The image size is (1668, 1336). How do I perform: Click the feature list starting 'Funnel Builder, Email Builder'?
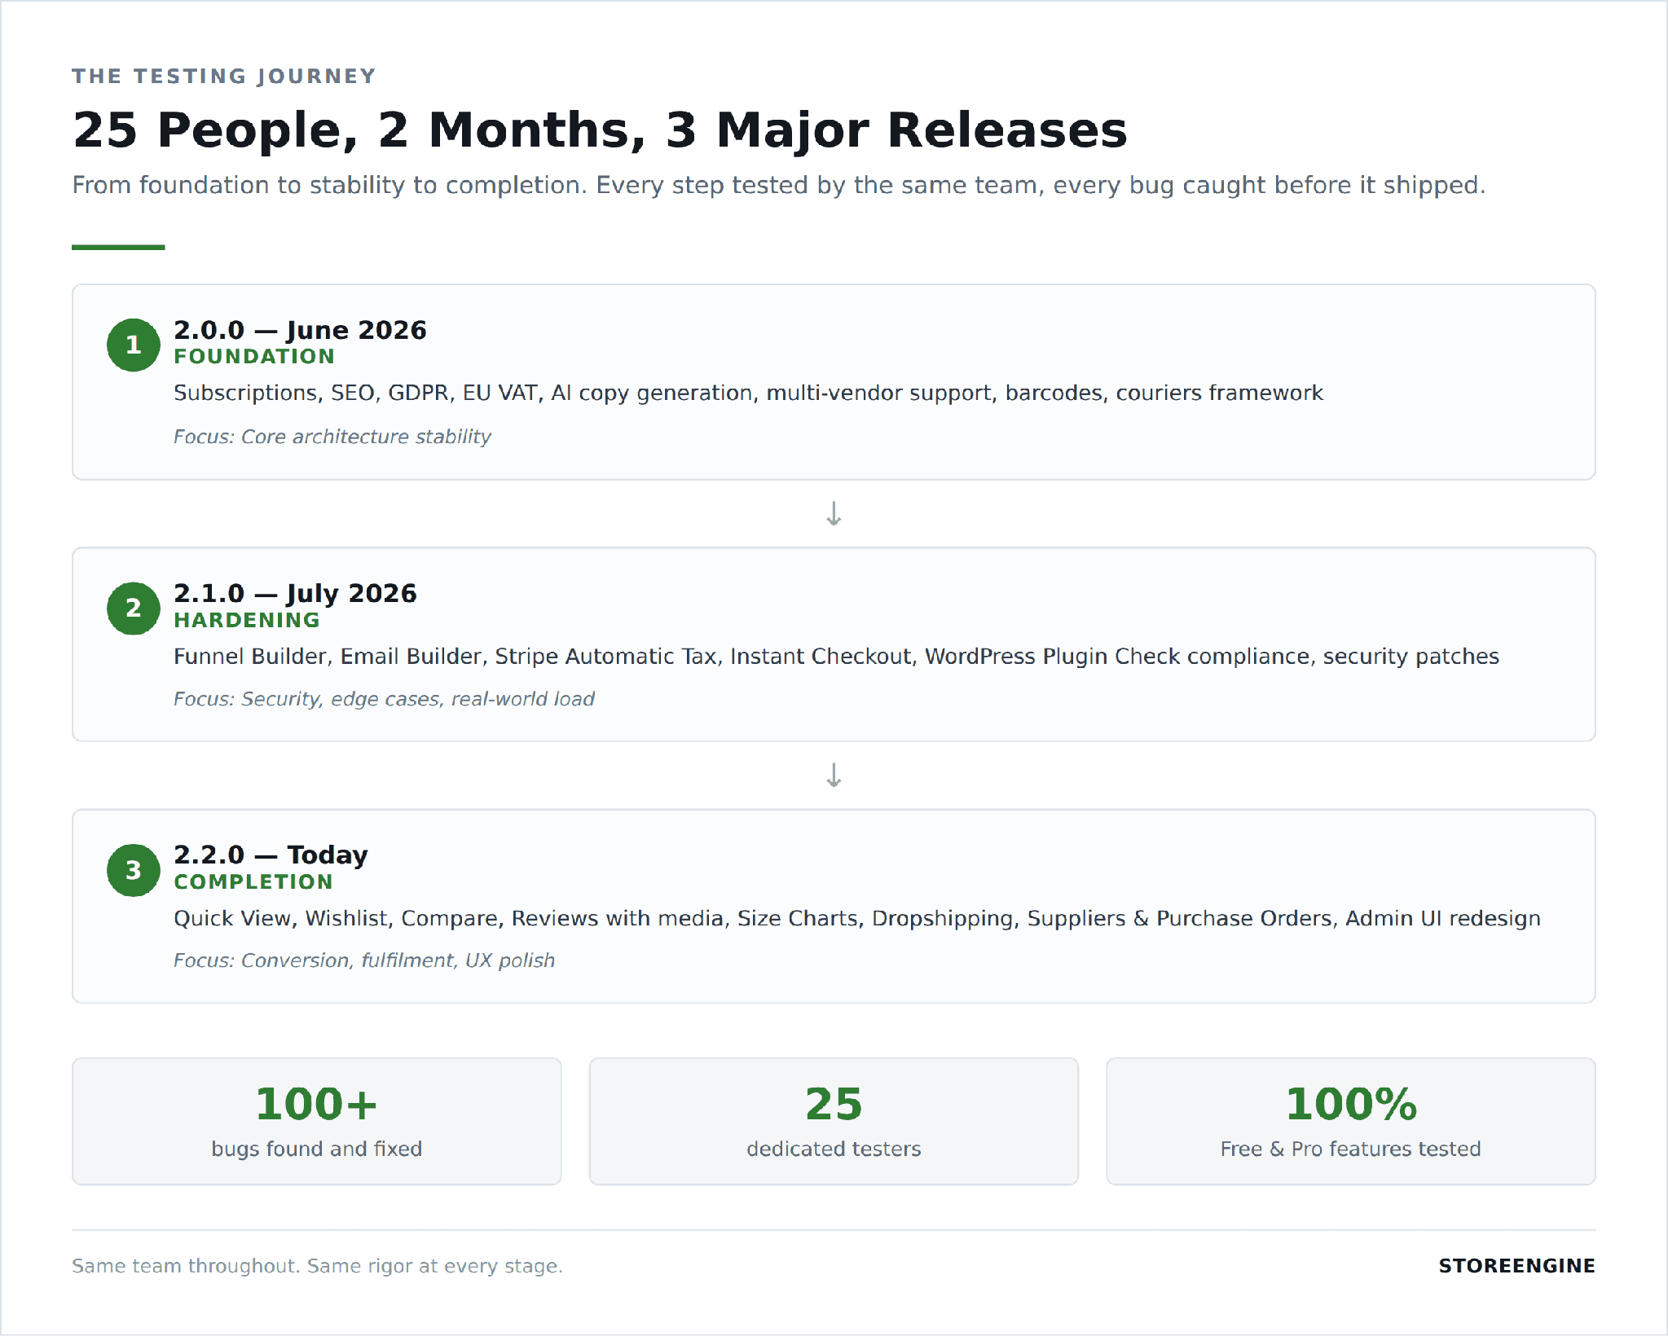[x=836, y=657]
